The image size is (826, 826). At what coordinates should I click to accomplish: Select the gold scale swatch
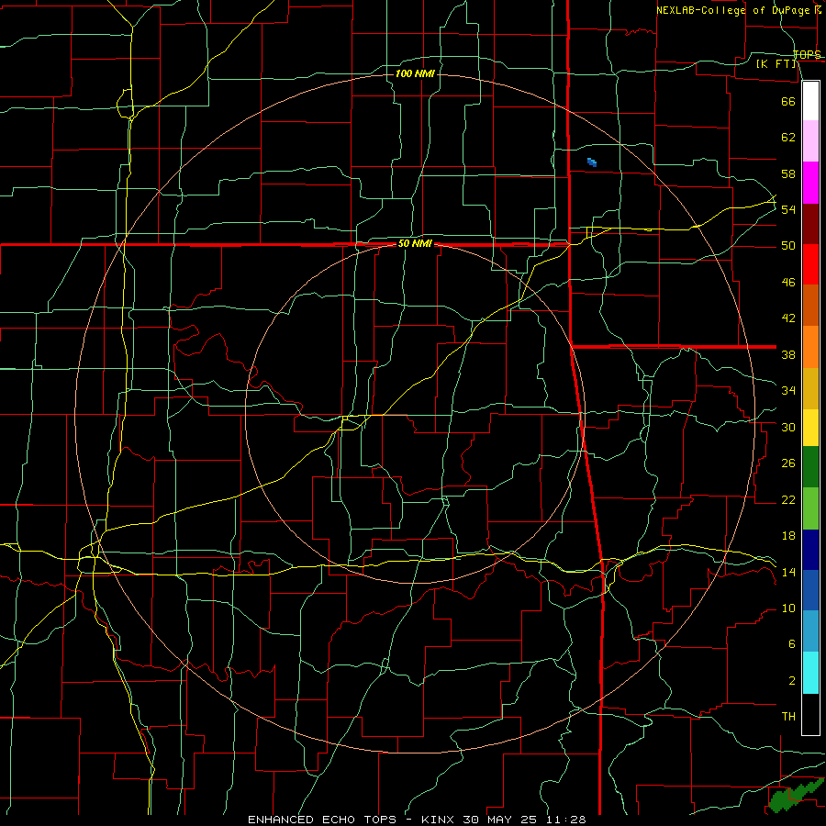810,388
